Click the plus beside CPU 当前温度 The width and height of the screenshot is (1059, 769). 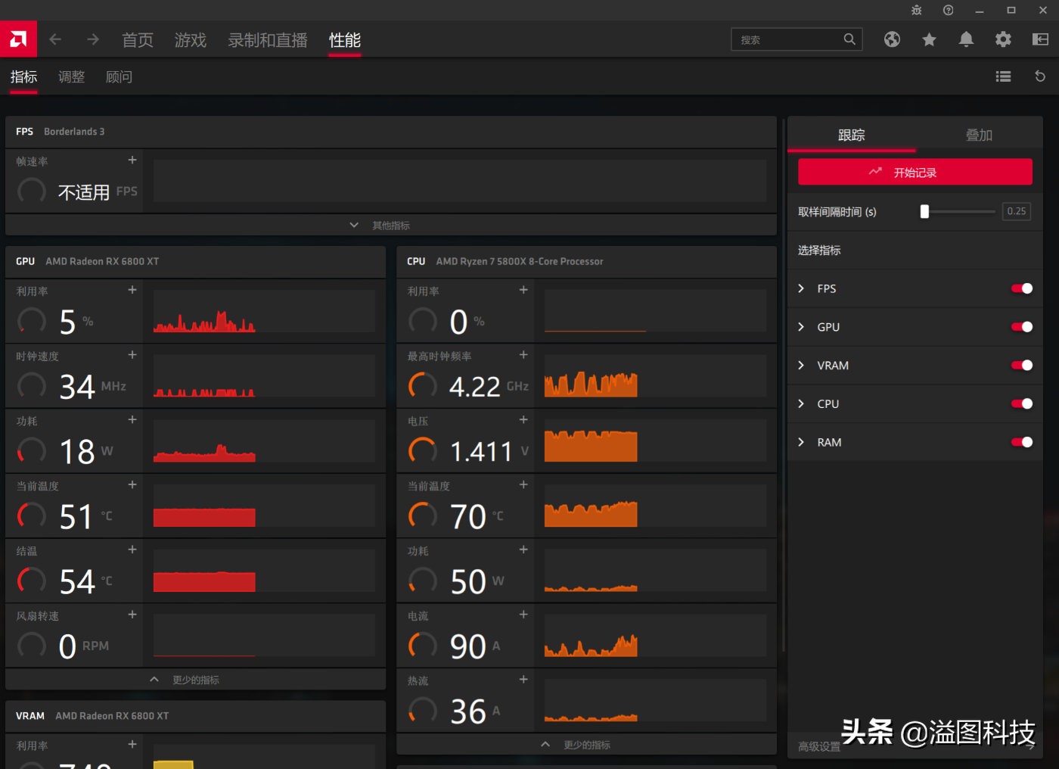[x=523, y=484]
